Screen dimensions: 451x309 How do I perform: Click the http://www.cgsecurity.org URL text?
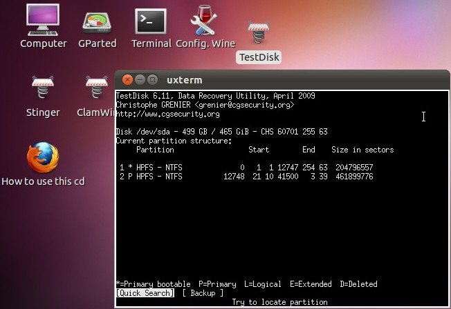pyautogui.click(x=167, y=114)
